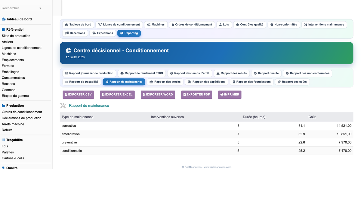The width and height of the screenshot is (361, 223).
Task: Open Rebuts in the sidebar
Action: click(x=7, y=130)
